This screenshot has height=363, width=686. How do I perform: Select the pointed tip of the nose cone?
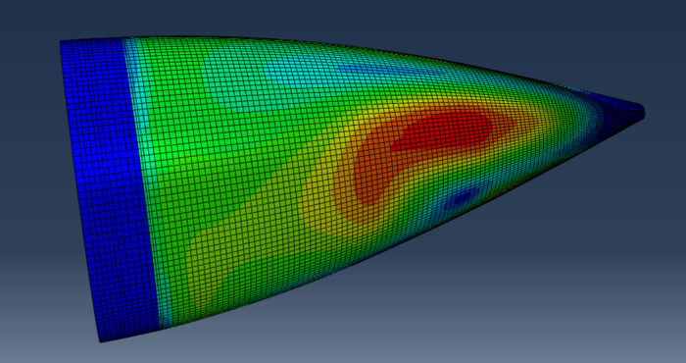tap(641, 111)
